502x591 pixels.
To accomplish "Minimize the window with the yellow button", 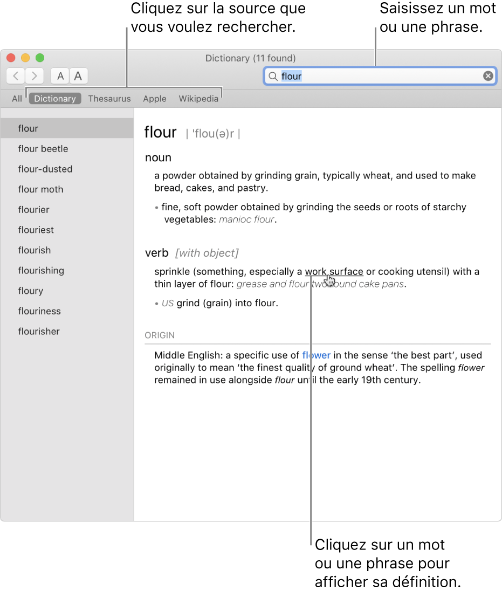I will [x=25, y=58].
